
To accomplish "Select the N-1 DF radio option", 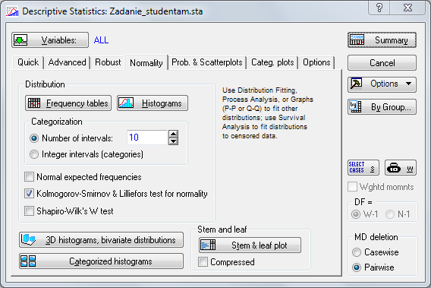I will [x=390, y=214].
